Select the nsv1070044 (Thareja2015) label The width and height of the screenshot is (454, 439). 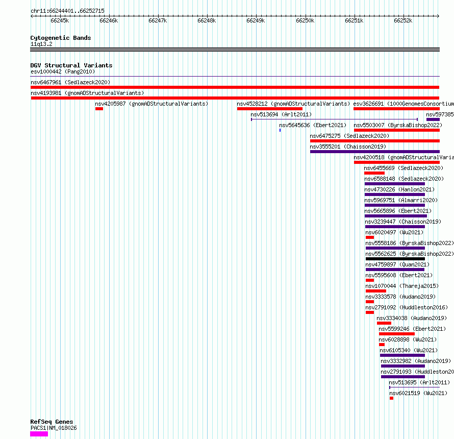pos(402,286)
